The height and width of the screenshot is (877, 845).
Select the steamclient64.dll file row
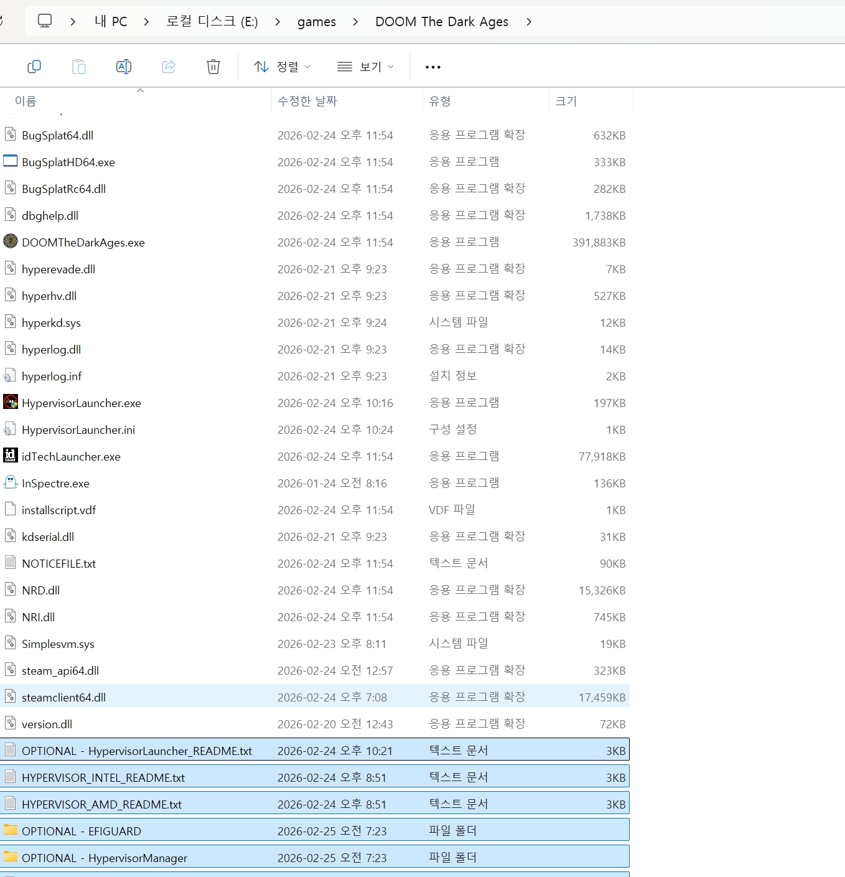pyautogui.click(x=63, y=697)
